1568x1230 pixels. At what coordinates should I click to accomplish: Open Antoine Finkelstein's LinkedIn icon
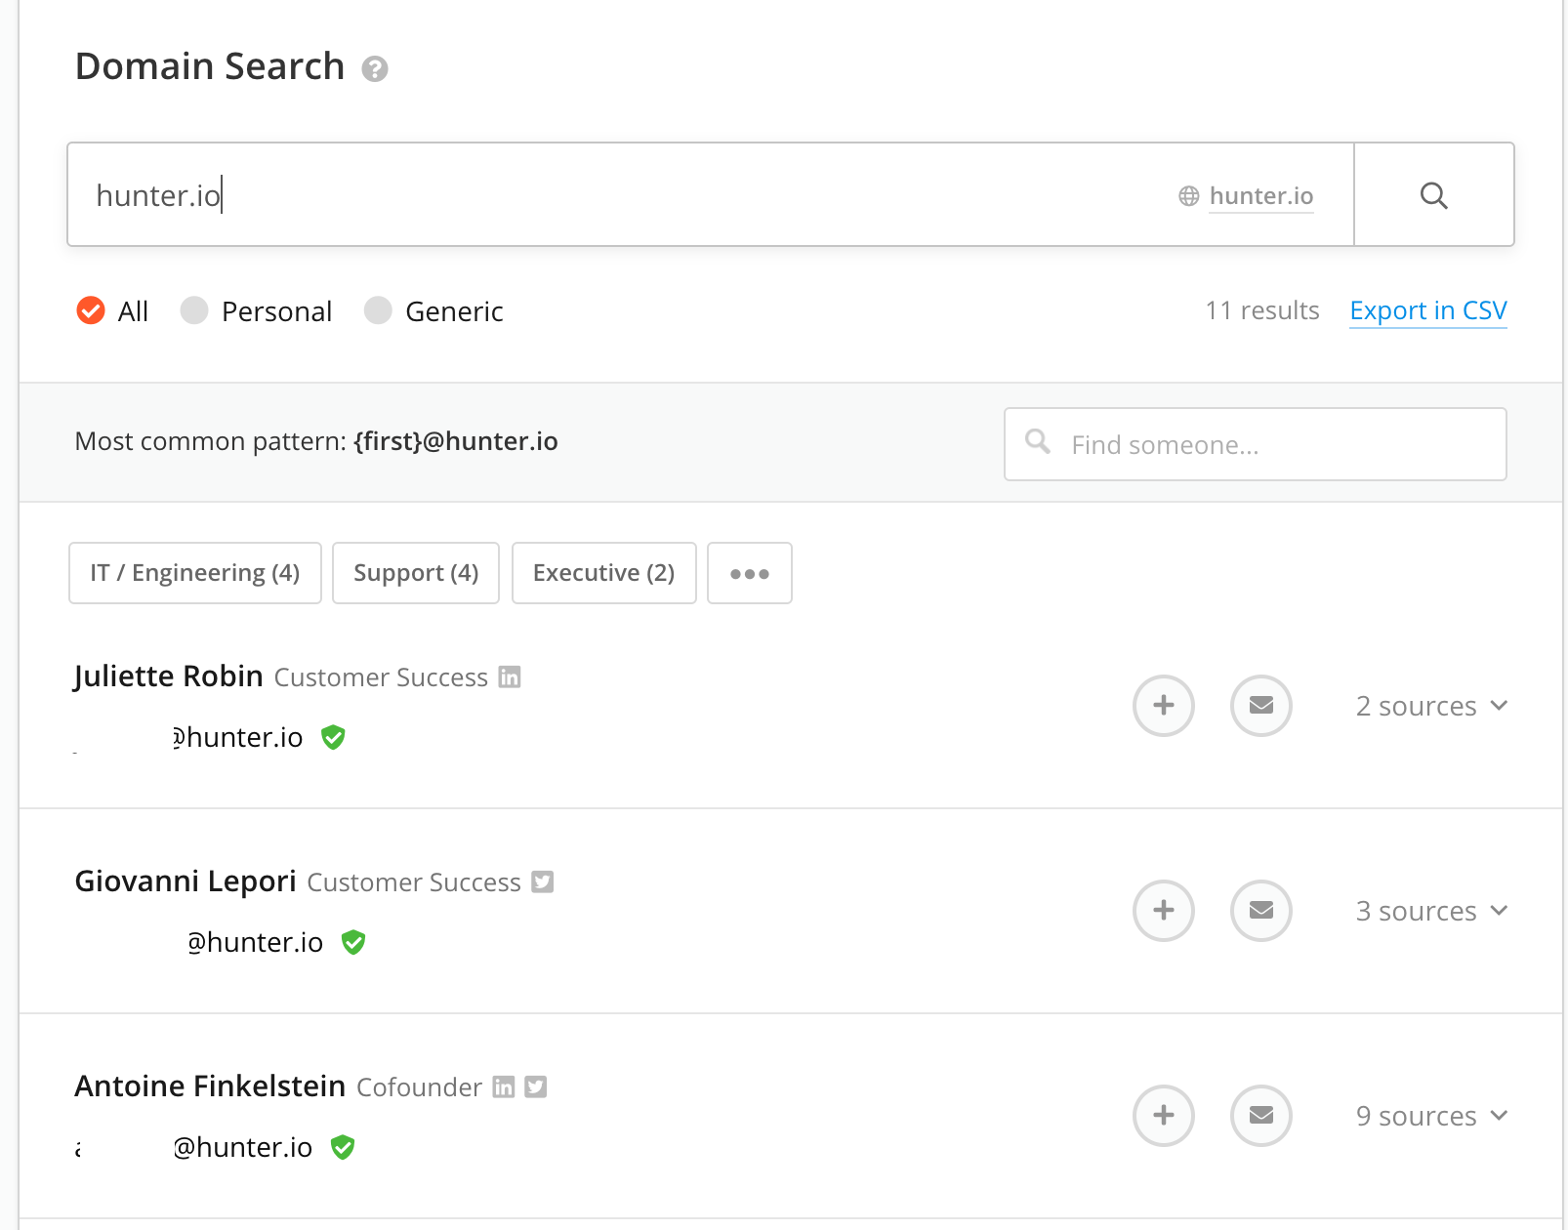click(504, 1086)
